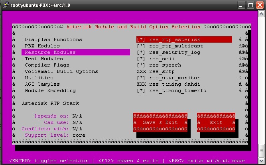This screenshot has width=266, height=165.
Task: Open the AGI Samples category
Action: coord(42,84)
